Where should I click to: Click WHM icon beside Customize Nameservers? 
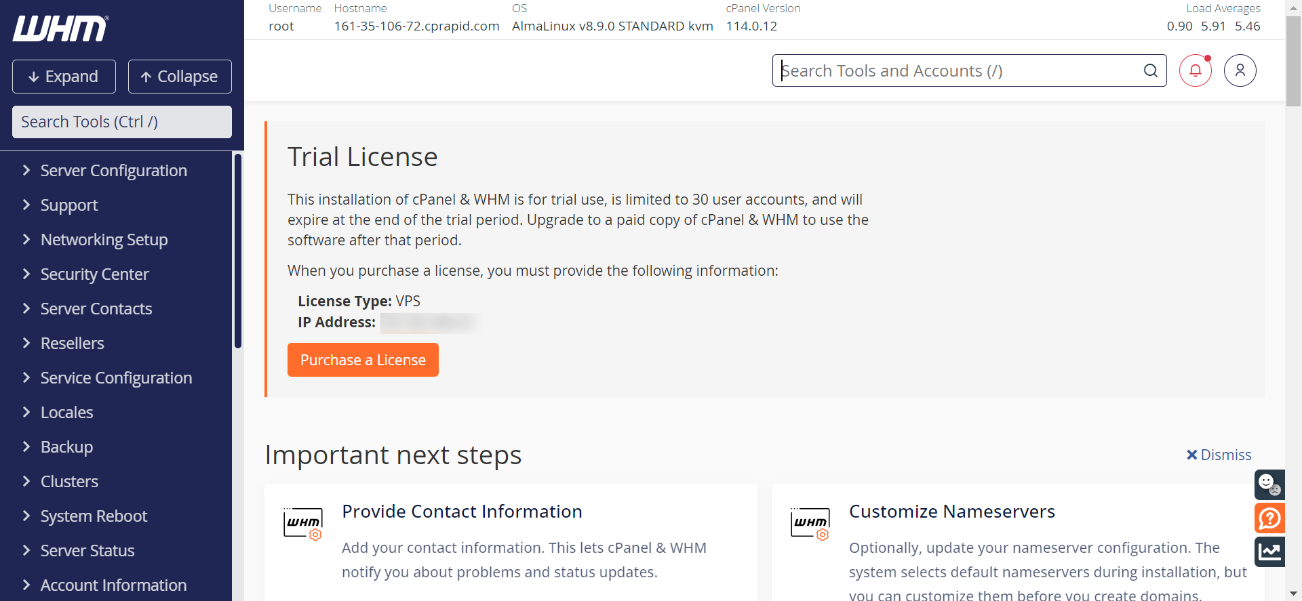pyautogui.click(x=810, y=524)
